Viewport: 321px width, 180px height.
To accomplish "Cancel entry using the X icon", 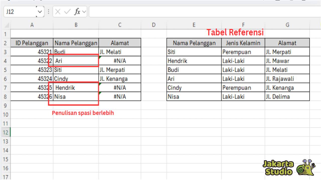I will 58,11.
